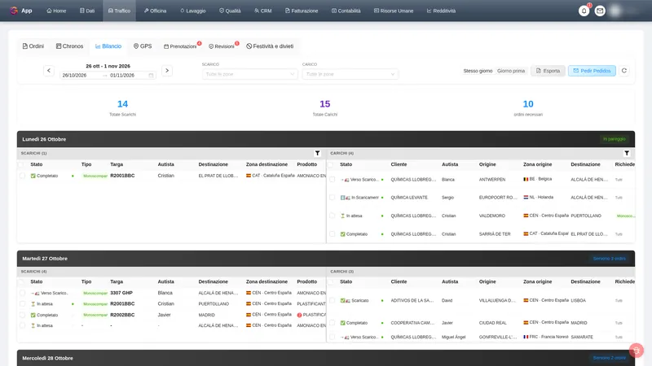The image size is (652, 366).
Task: Click the refresh icon beside Pedir Pedidos
Action: tap(624, 71)
